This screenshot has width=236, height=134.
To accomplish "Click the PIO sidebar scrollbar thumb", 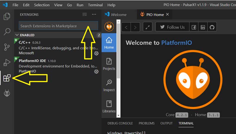I will pyautogui.click(x=119, y=51).
